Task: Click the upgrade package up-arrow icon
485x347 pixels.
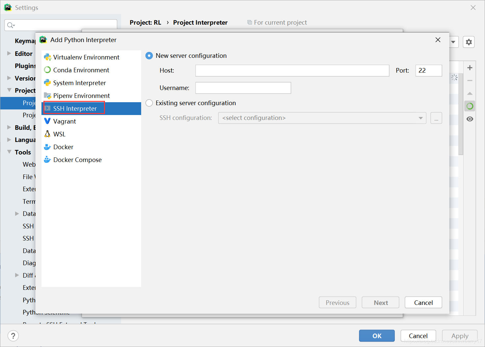Action: coord(470,93)
